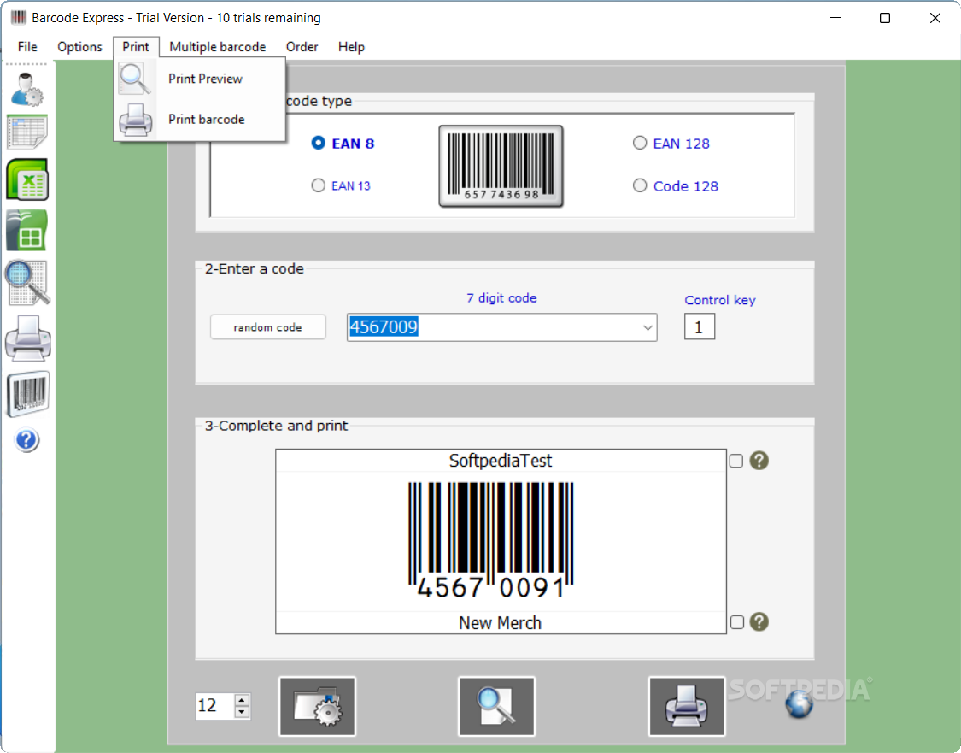Image resolution: width=961 pixels, height=753 pixels.
Task: Close the open Print menu
Action: coord(136,47)
